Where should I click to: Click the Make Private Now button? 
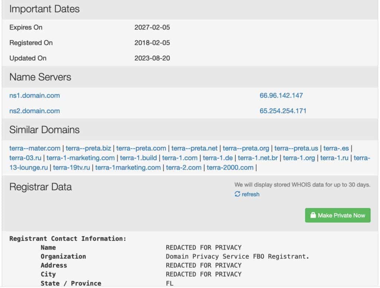click(338, 215)
